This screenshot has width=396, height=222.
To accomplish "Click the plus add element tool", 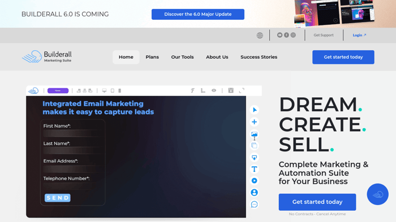I will coord(255,122).
